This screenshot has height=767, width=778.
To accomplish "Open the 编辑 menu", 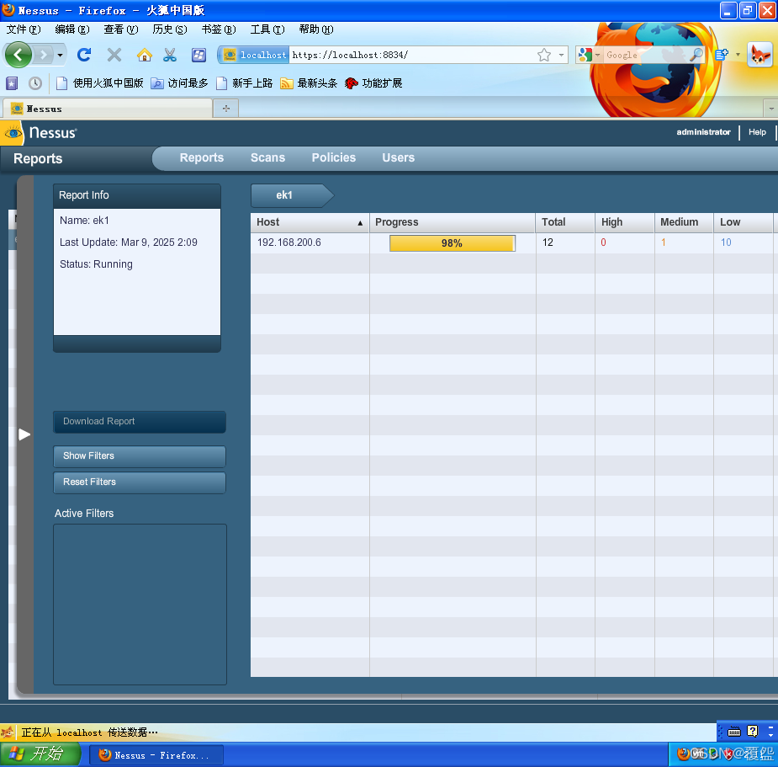I will (72, 29).
